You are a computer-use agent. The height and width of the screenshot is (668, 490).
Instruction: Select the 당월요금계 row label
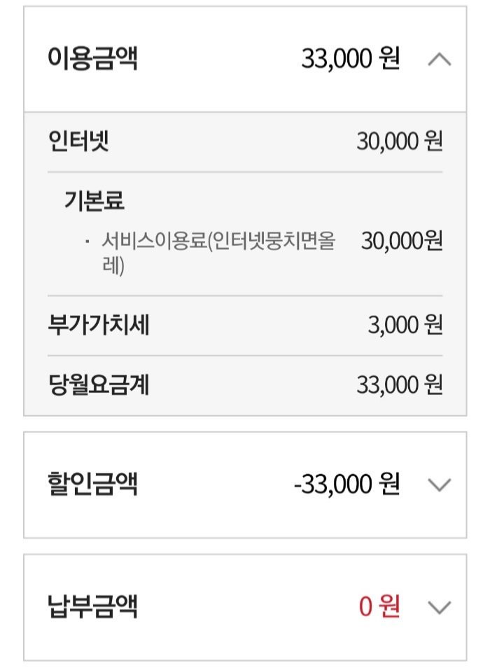(x=98, y=385)
